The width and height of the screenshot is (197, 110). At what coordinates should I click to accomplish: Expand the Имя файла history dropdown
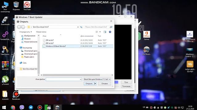[81, 79]
